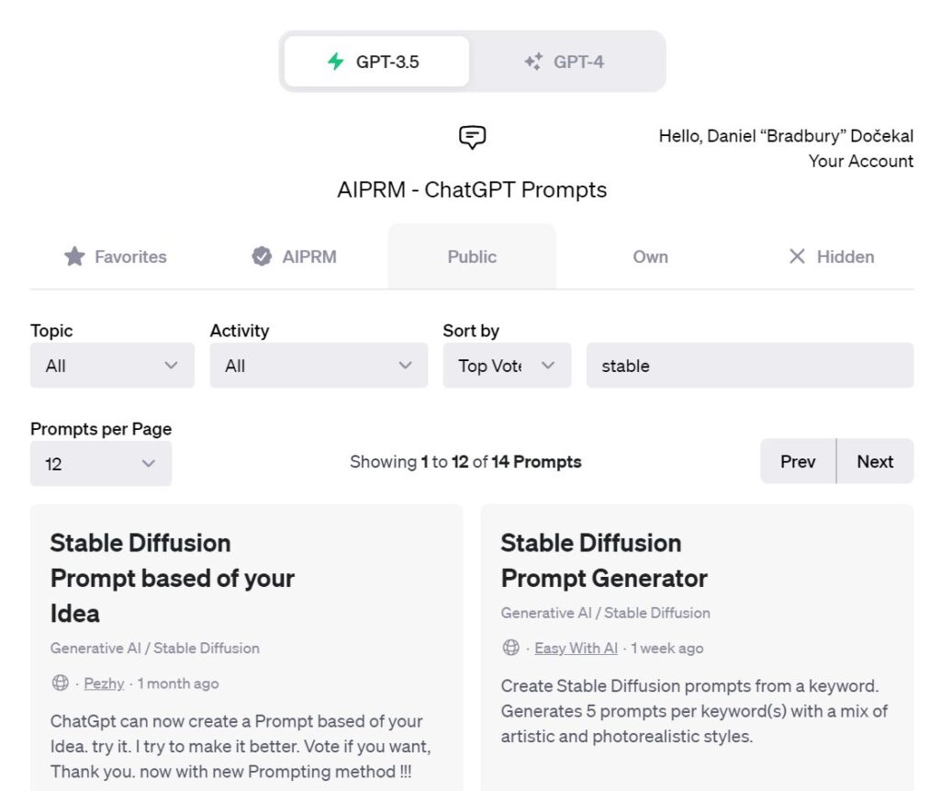Click the sparkles icon beside GPT-4
Viewport: 940px width, 791px height.
pos(533,62)
